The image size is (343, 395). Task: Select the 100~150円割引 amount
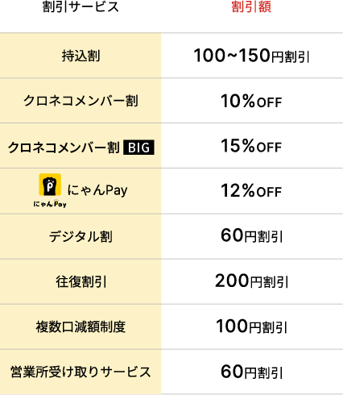(252, 56)
